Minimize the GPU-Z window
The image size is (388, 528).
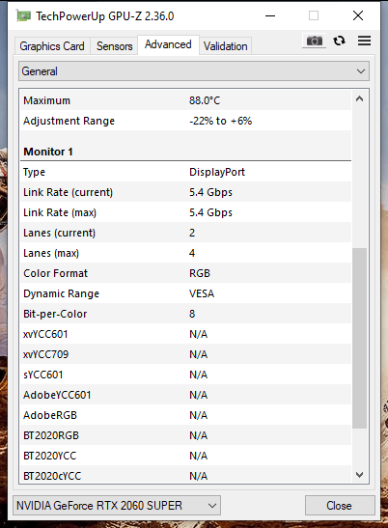[270, 15]
